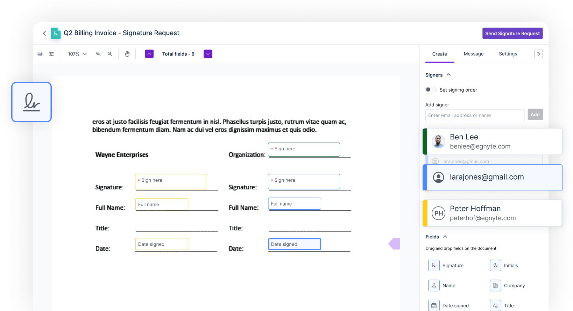The width and height of the screenshot is (573, 311).
Task: Click the zoom in magnifier icon
Action: [98, 54]
